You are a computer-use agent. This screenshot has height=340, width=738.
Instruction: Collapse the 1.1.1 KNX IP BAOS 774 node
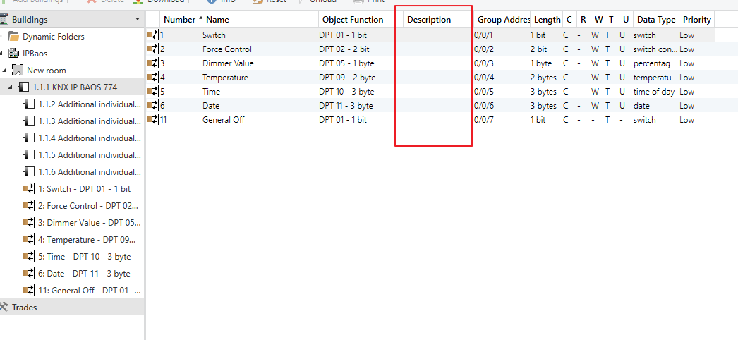[10, 87]
